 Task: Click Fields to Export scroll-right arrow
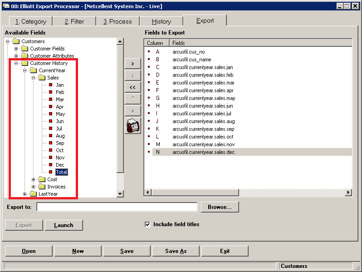click(x=348, y=192)
